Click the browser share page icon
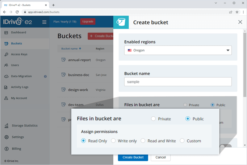The height and width of the screenshot is (165, 247). click(231, 12)
